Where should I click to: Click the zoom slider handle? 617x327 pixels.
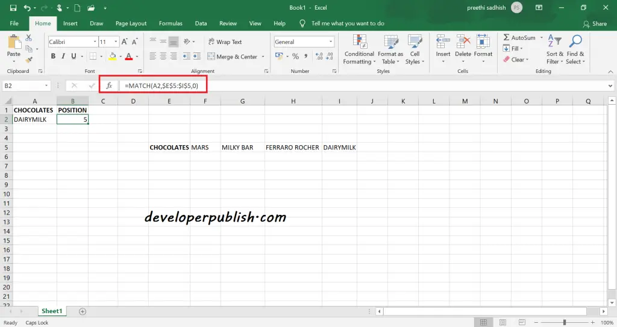(x=564, y=322)
